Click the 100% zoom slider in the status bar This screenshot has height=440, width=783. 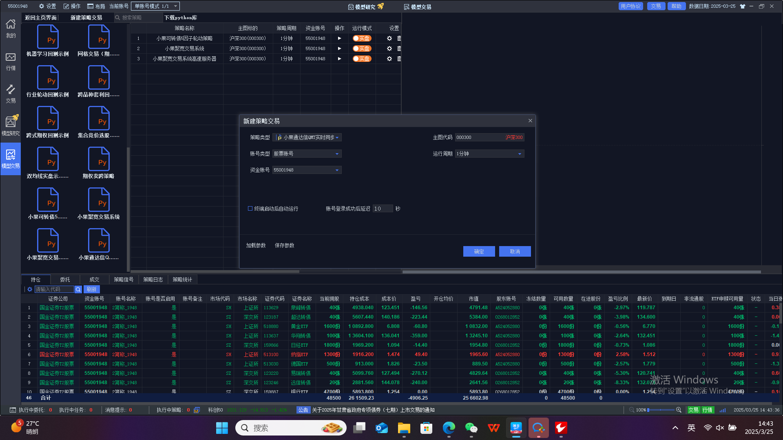tap(661, 410)
